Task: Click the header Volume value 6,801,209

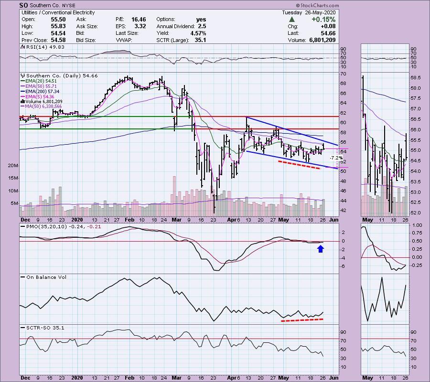Action: point(322,40)
